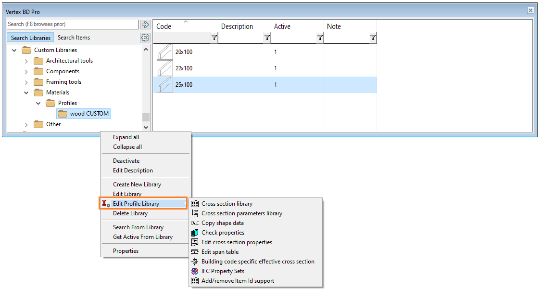Click Building code effective cross section icon
The image size is (541, 289).
point(195,262)
